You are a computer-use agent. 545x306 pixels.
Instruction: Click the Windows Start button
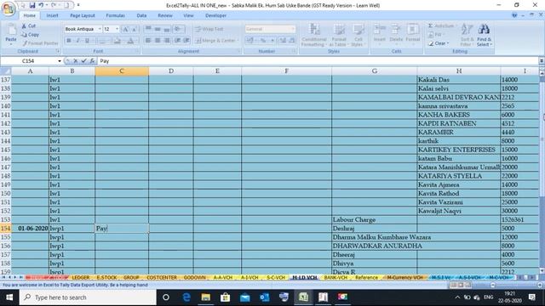tap(9, 297)
